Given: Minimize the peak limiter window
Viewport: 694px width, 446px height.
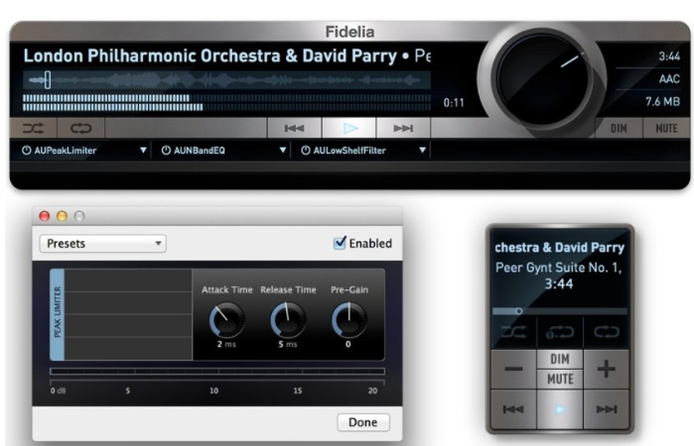Looking at the screenshot, I should (x=62, y=216).
